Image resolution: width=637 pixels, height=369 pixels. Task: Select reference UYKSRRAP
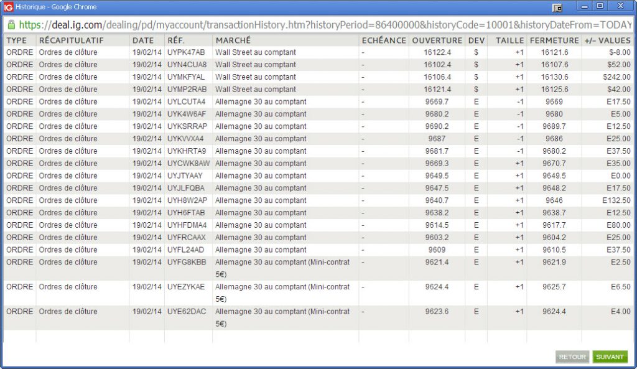[187, 126]
